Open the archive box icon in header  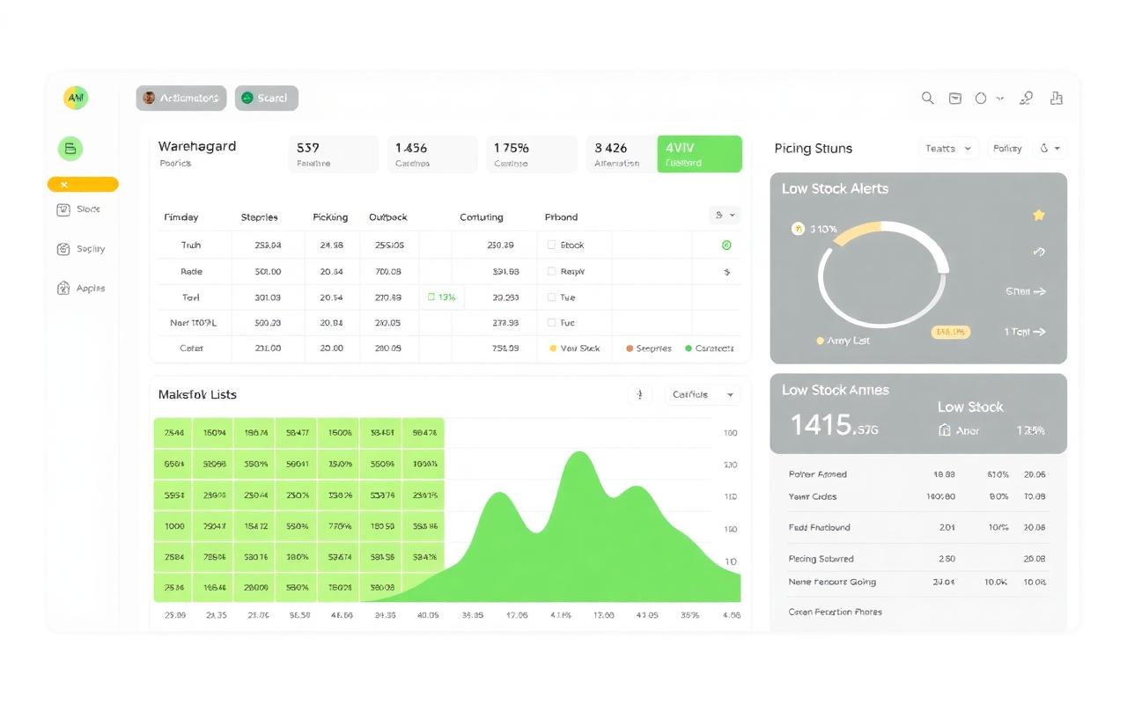[x=955, y=99]
